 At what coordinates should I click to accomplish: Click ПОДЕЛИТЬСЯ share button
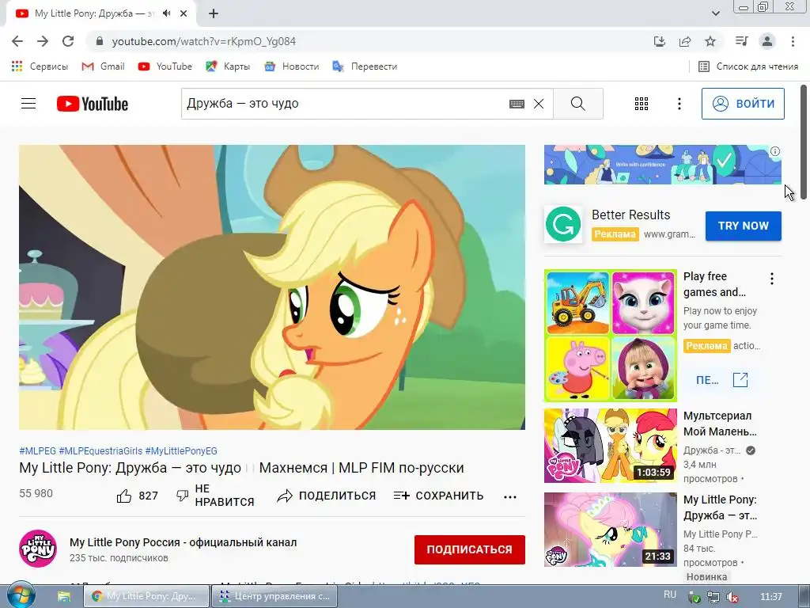[x=327, y=496]
